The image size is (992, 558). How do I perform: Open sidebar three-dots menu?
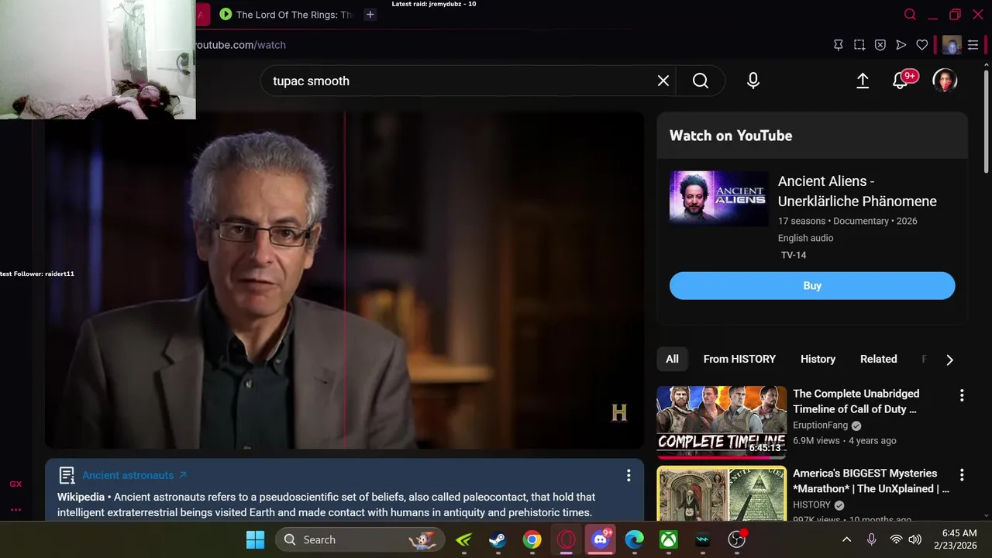click(x=15, y=510)
